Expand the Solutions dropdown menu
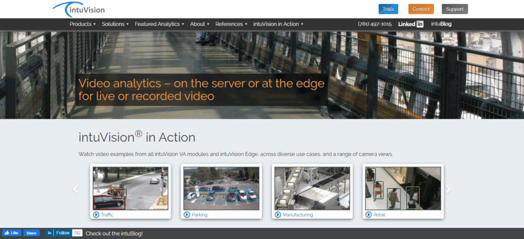The height and width of the screenshot is (239, 524). [x=115, y=24]
